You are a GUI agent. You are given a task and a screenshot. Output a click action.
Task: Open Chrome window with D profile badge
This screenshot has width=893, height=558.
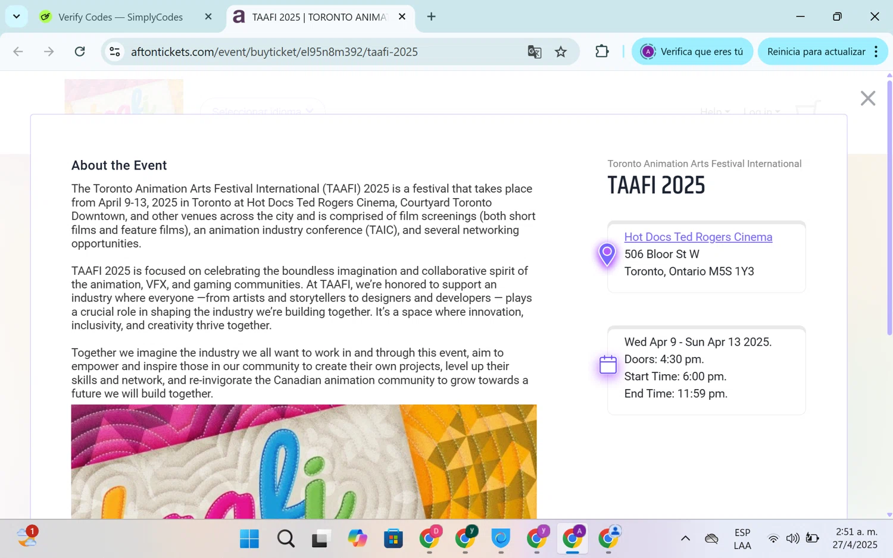click(429, 539)
